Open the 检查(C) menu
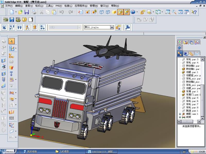206x154 pixels. 68,6
